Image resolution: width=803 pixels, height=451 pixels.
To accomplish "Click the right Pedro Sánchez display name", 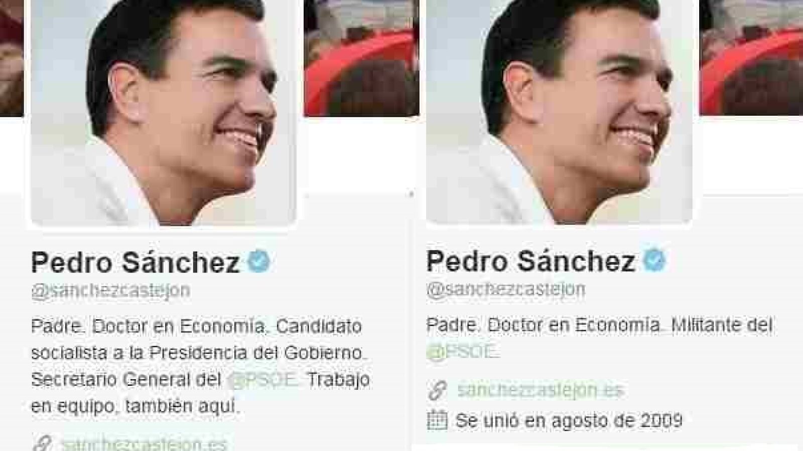I will click(x=530, y=261).
